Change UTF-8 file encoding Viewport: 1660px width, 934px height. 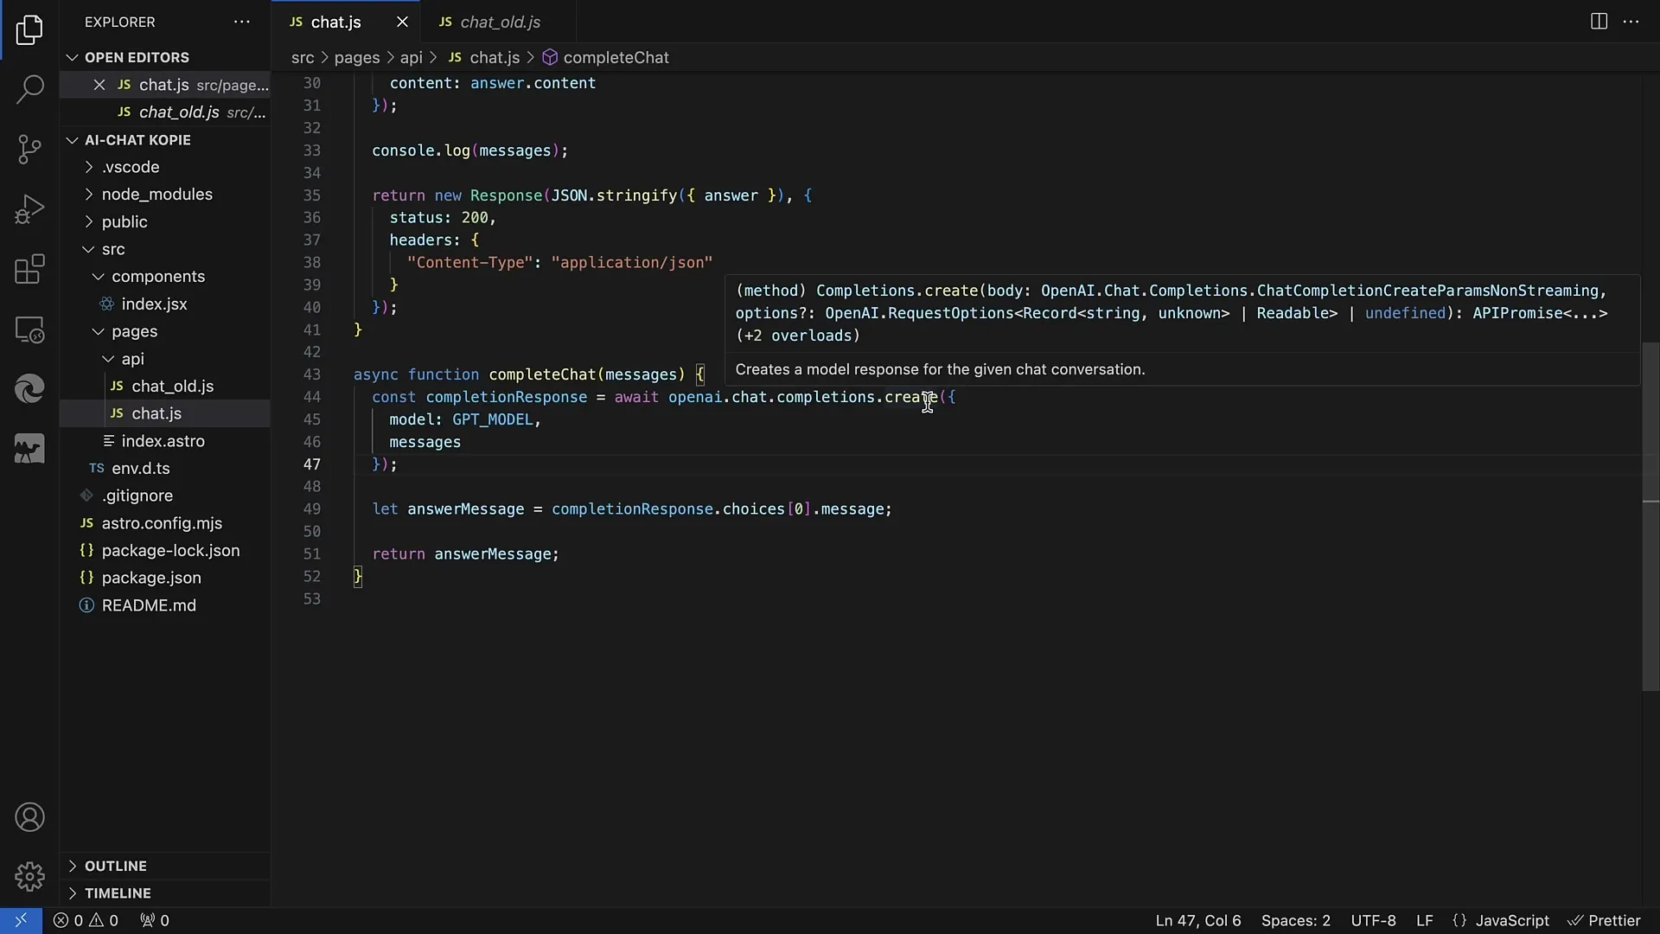pos(1373,920)
